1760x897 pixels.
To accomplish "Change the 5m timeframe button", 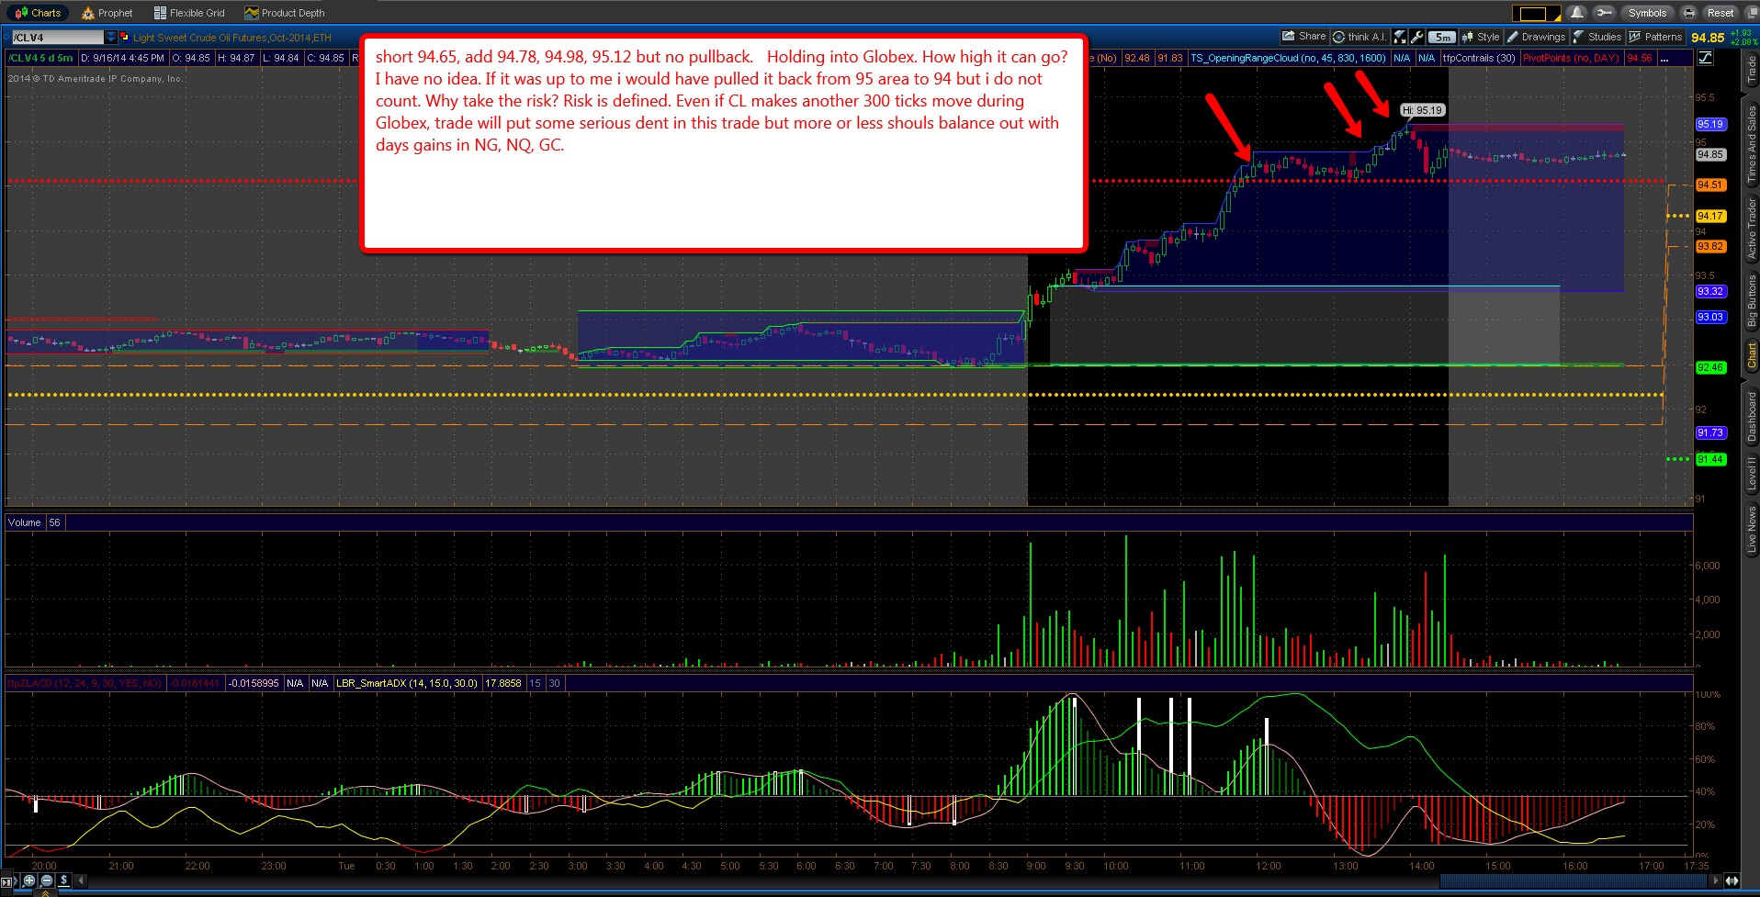I will [1443, 38].
